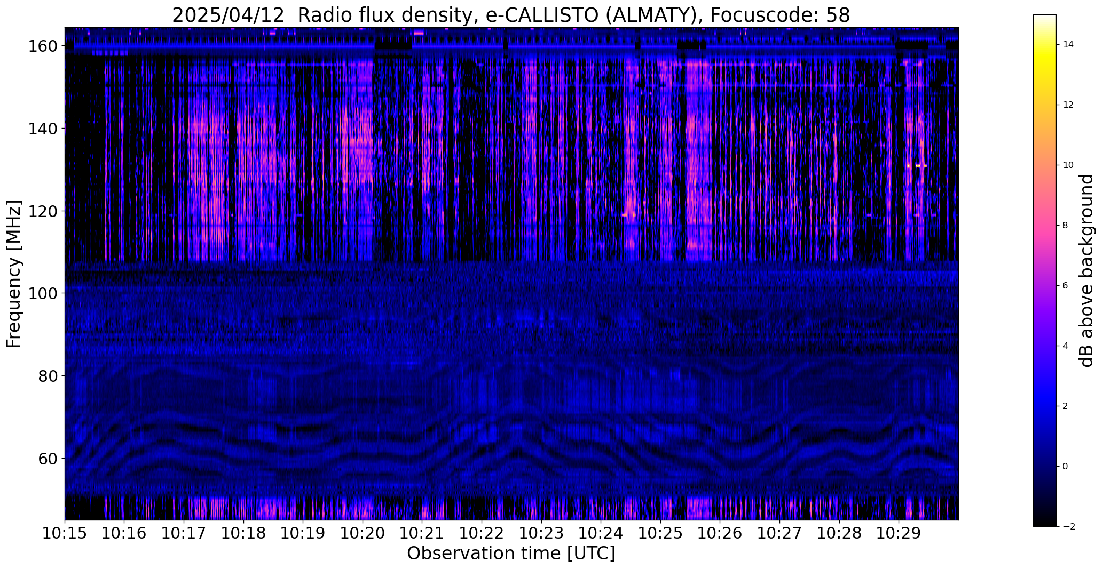Click the colorbar tick value 14
Image resolution: width=1103 pixels, height=569 pixels.
click(1068, 45)
